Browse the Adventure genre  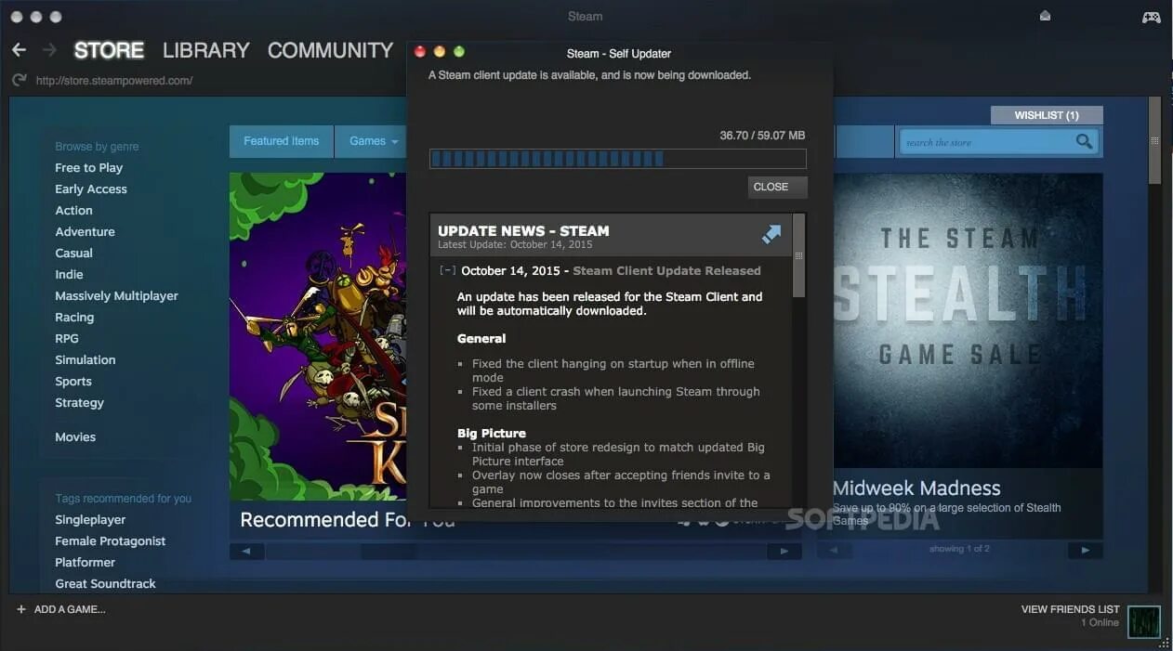(x=85, y=232)
